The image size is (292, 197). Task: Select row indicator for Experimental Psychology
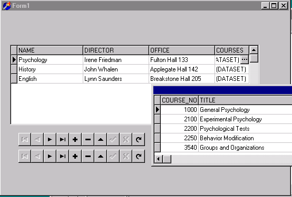[158, 119]
